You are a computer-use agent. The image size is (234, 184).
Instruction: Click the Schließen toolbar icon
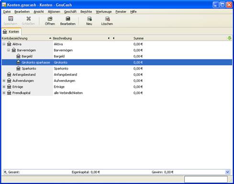click(x=28, y=19)
